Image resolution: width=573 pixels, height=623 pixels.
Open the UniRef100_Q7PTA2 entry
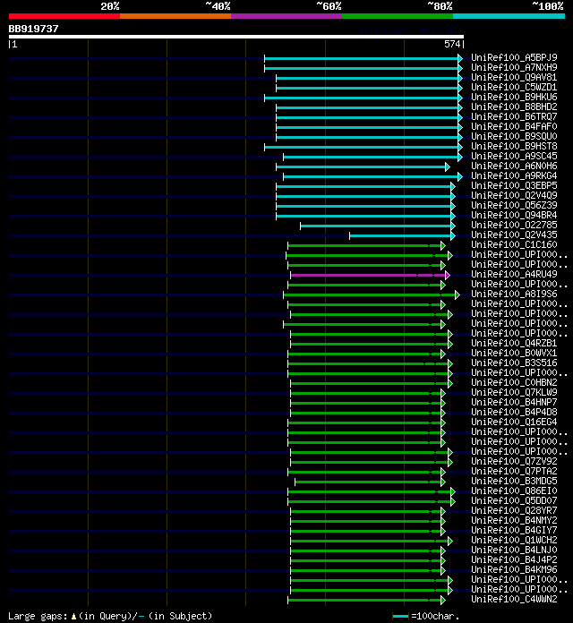[x=514, y=471]
